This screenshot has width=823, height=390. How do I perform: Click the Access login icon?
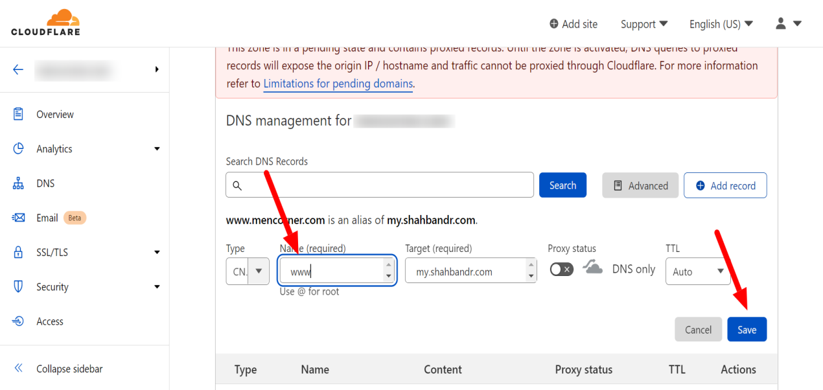click(18, 321)
